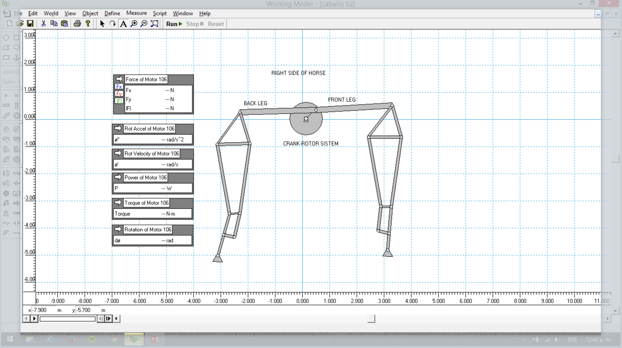622x348 pixels.
Task: Select the rod constraint tool
Action: (16, 233)
